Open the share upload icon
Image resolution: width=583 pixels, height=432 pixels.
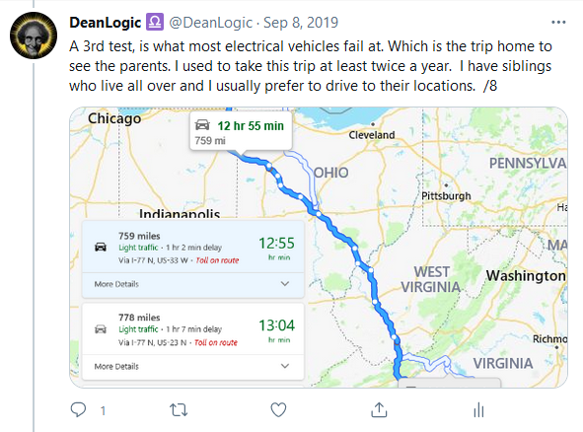(x=379, y=409)
